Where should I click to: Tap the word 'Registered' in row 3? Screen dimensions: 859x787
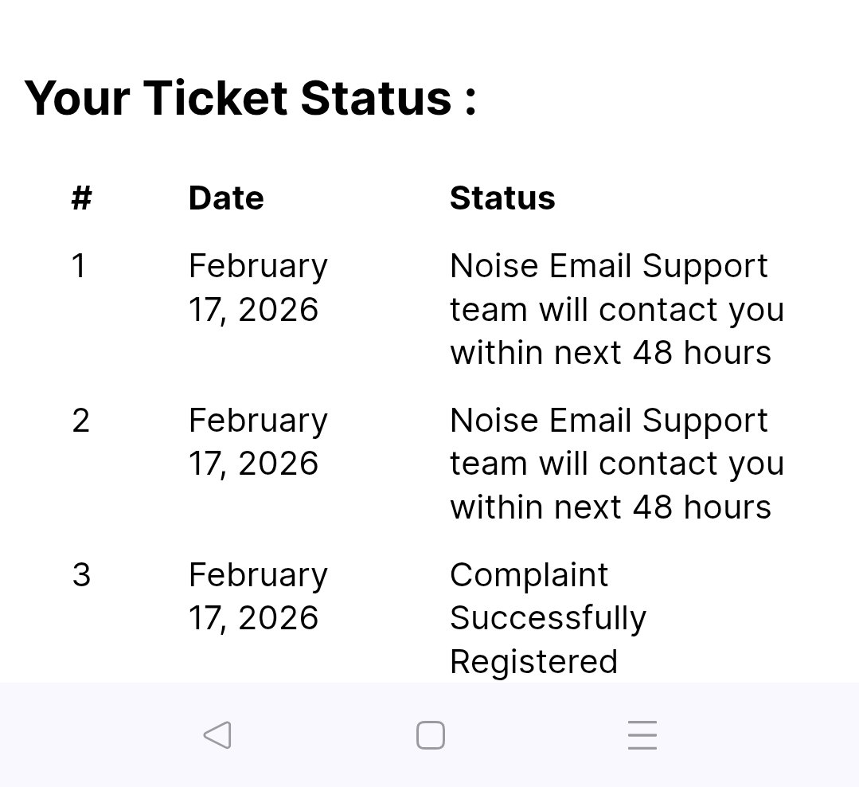[533, 662]
